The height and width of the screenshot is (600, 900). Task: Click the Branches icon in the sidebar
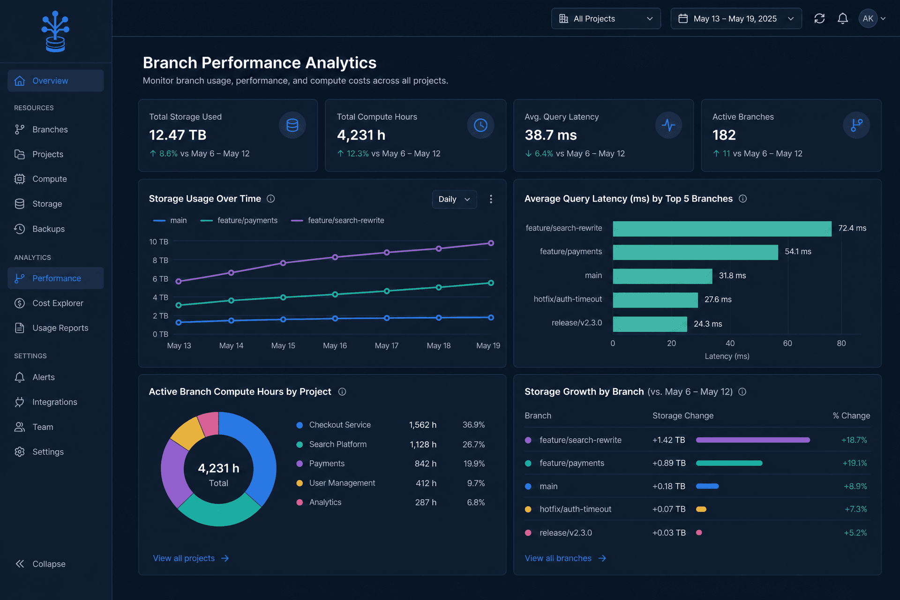tap(20, 129)
